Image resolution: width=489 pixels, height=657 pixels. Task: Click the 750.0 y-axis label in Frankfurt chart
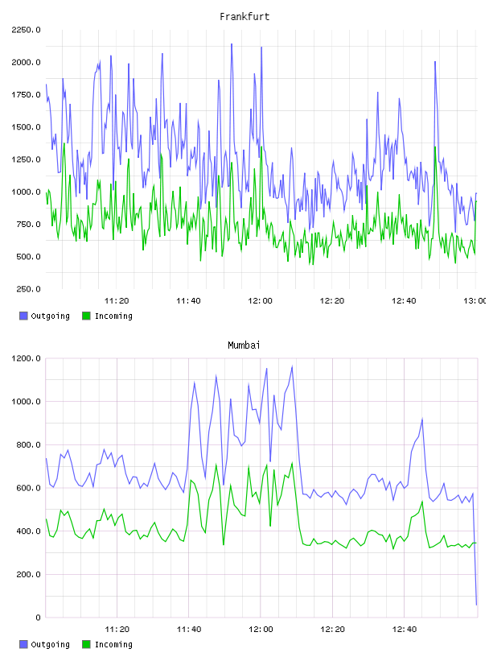pyautogui.click(x=28, y=224)
